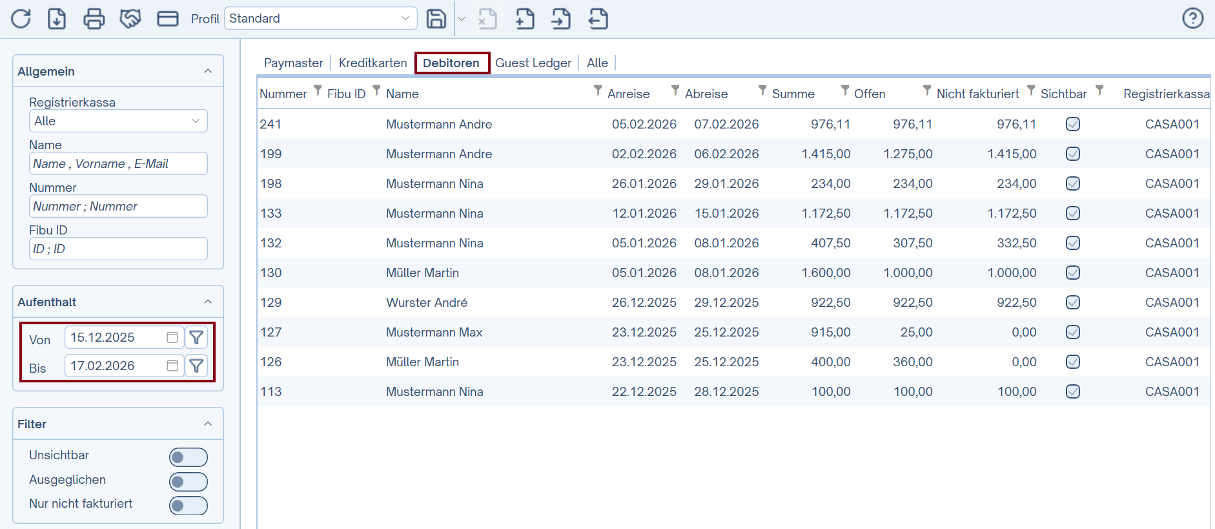Click the credit card icon in the toolbar
The image size is (1215, 529).
point(168,19)
